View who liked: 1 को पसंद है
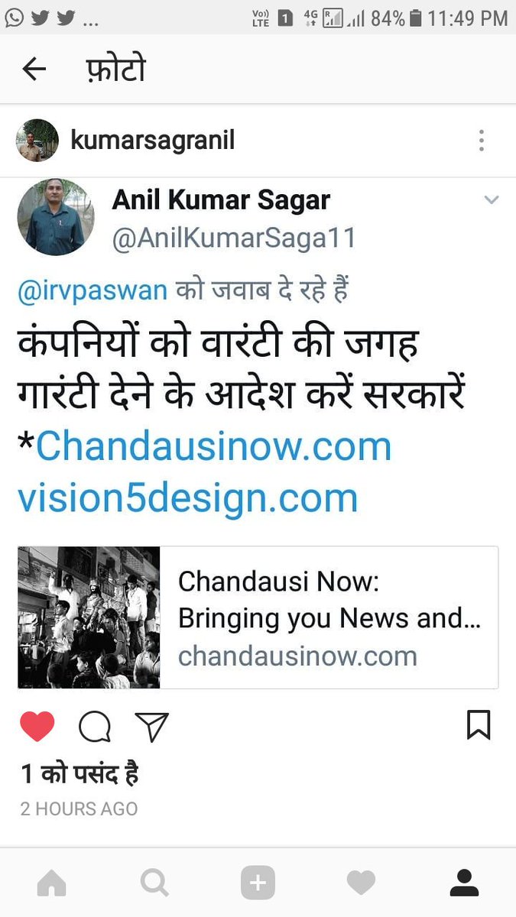The image size is (516, 917). (x=80, y=774)
